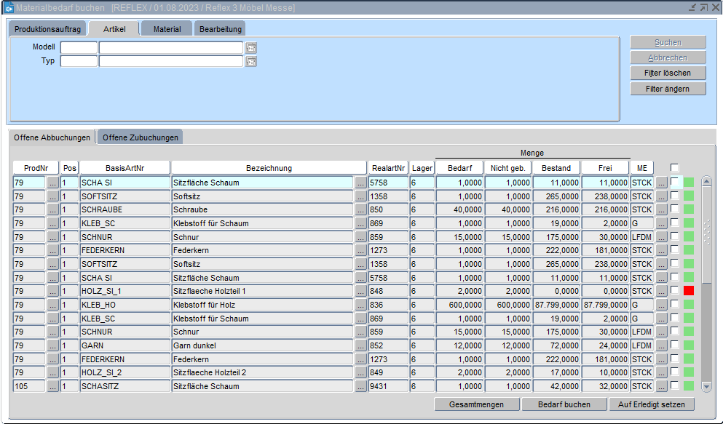Image resolution: width=723 pixels, height=424 pixels.
Task: Tick the checkbox for Klebstoff für Holz row
Action: coord(675,305)
